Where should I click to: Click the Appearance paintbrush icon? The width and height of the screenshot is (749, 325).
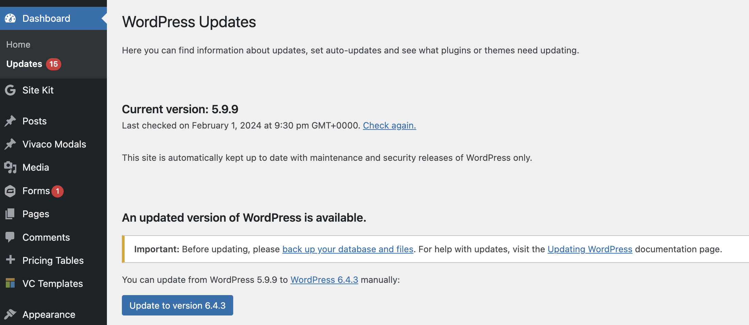pos(10,314)
